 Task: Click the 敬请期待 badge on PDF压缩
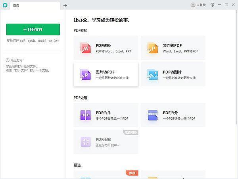pos(131,132)
